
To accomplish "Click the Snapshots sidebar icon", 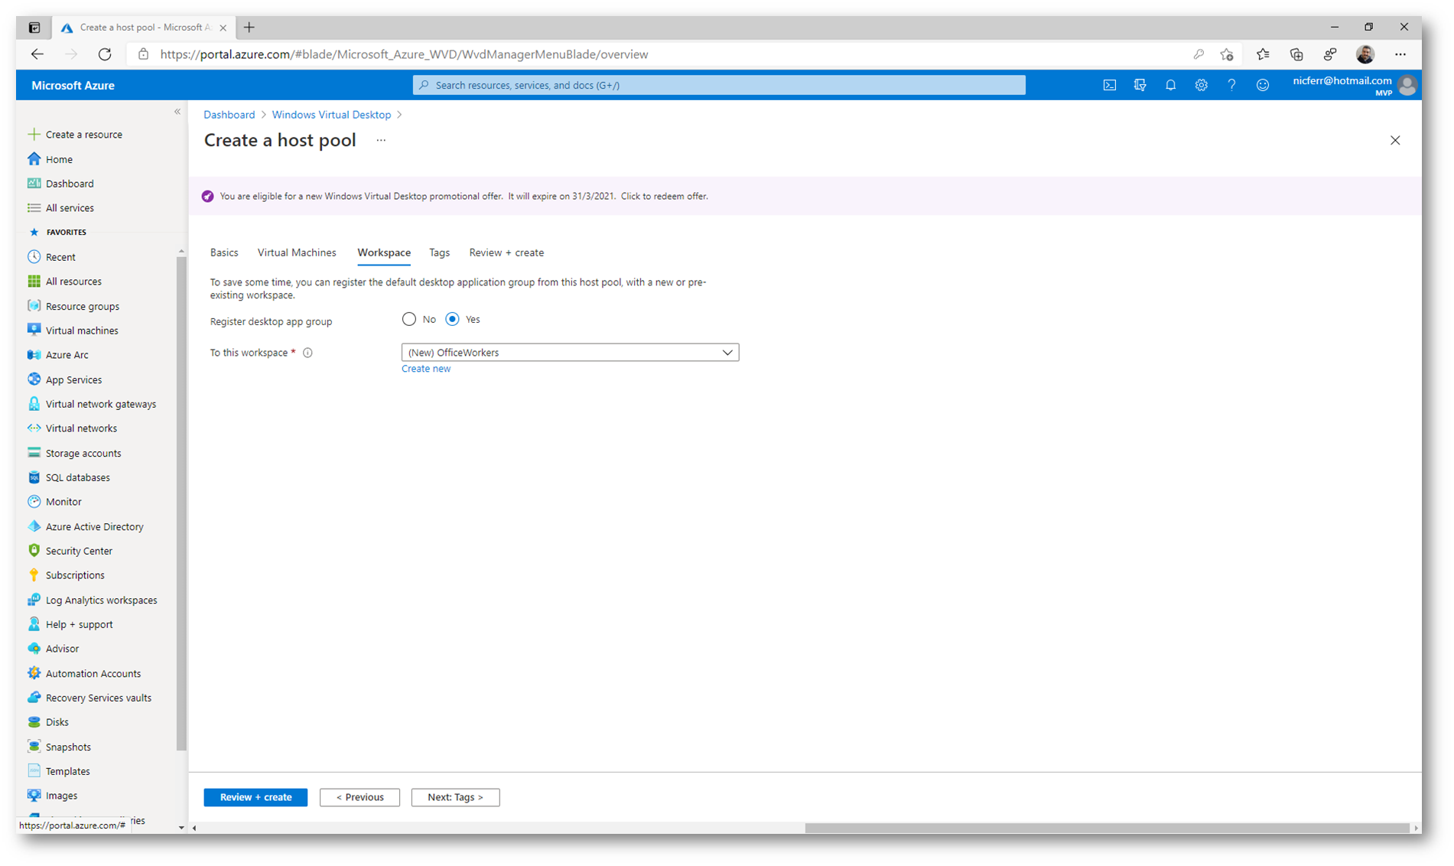I will (x=34, y=747).
